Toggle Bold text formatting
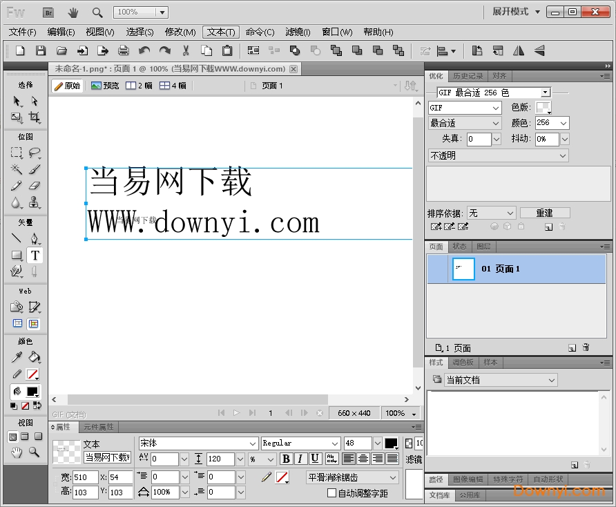Screen dimensions: 616x507 point(286,459)
